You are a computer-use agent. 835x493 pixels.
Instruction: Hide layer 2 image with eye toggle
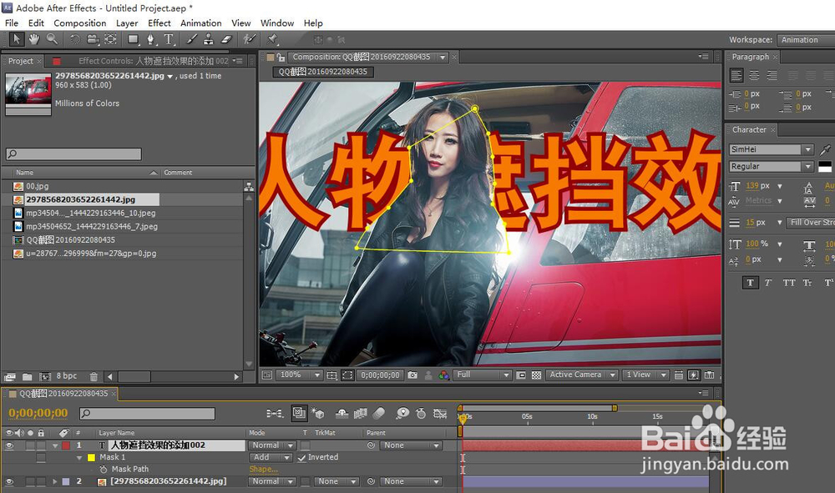coord(9,481)
